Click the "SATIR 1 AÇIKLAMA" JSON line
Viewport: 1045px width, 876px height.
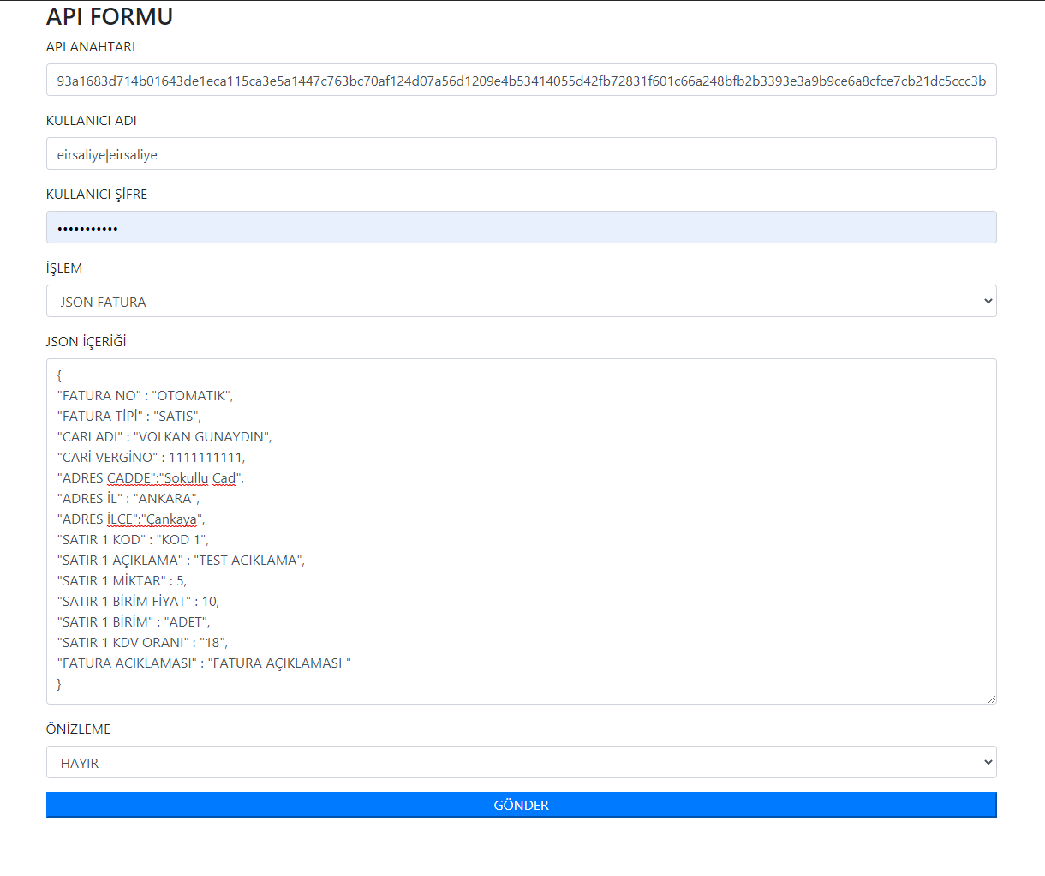[181, 561]
